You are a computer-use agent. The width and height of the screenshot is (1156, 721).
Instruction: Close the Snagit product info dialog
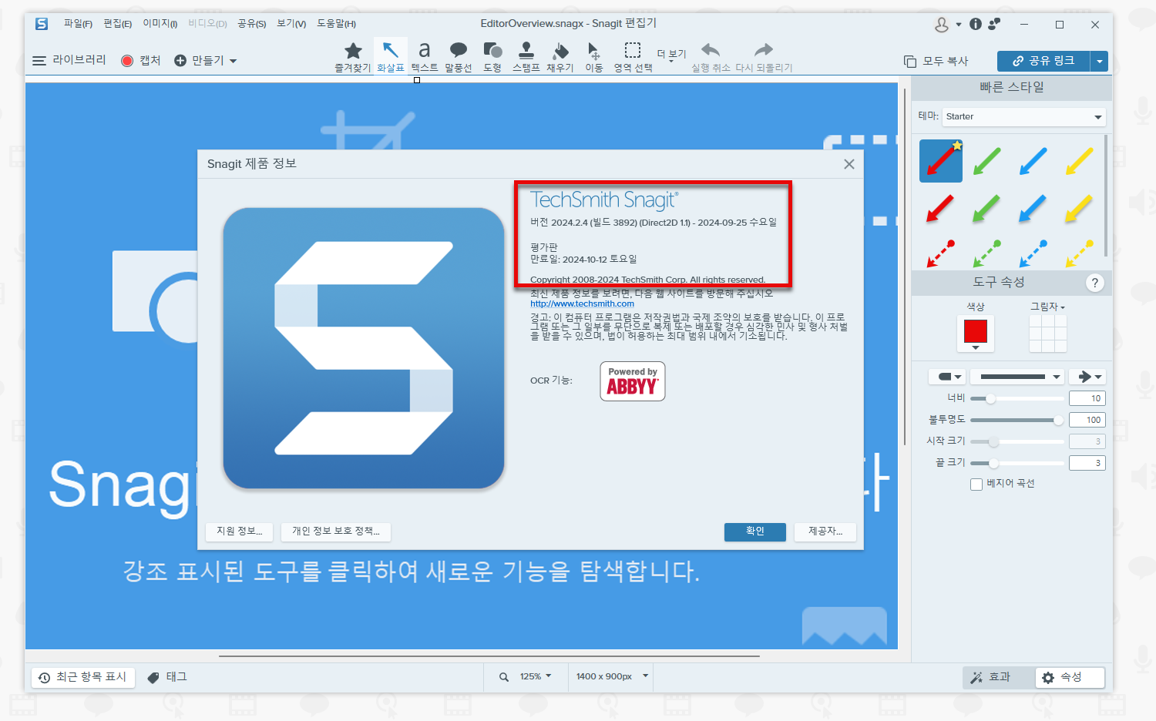coord(849,164)
